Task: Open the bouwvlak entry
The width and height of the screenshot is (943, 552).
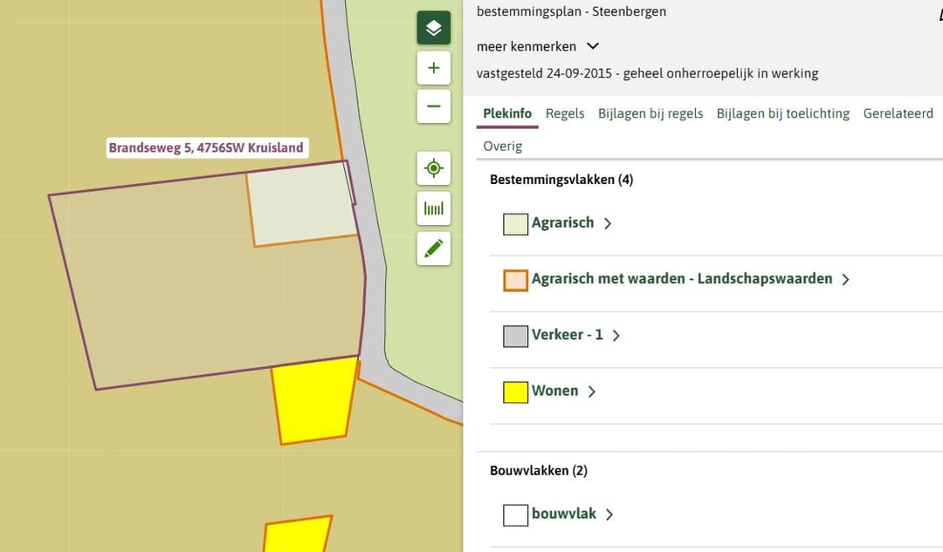Action: pyautogui.click(x=563, y=514)
